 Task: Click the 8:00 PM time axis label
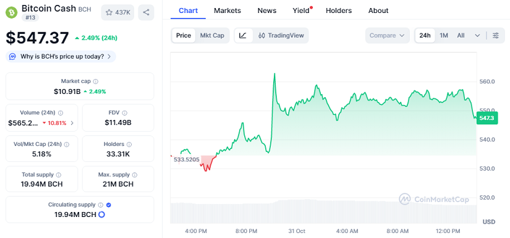click(x=246, y=231)
